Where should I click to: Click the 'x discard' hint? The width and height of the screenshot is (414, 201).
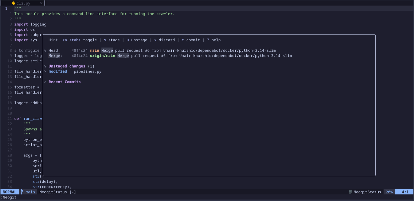[164, 40]
